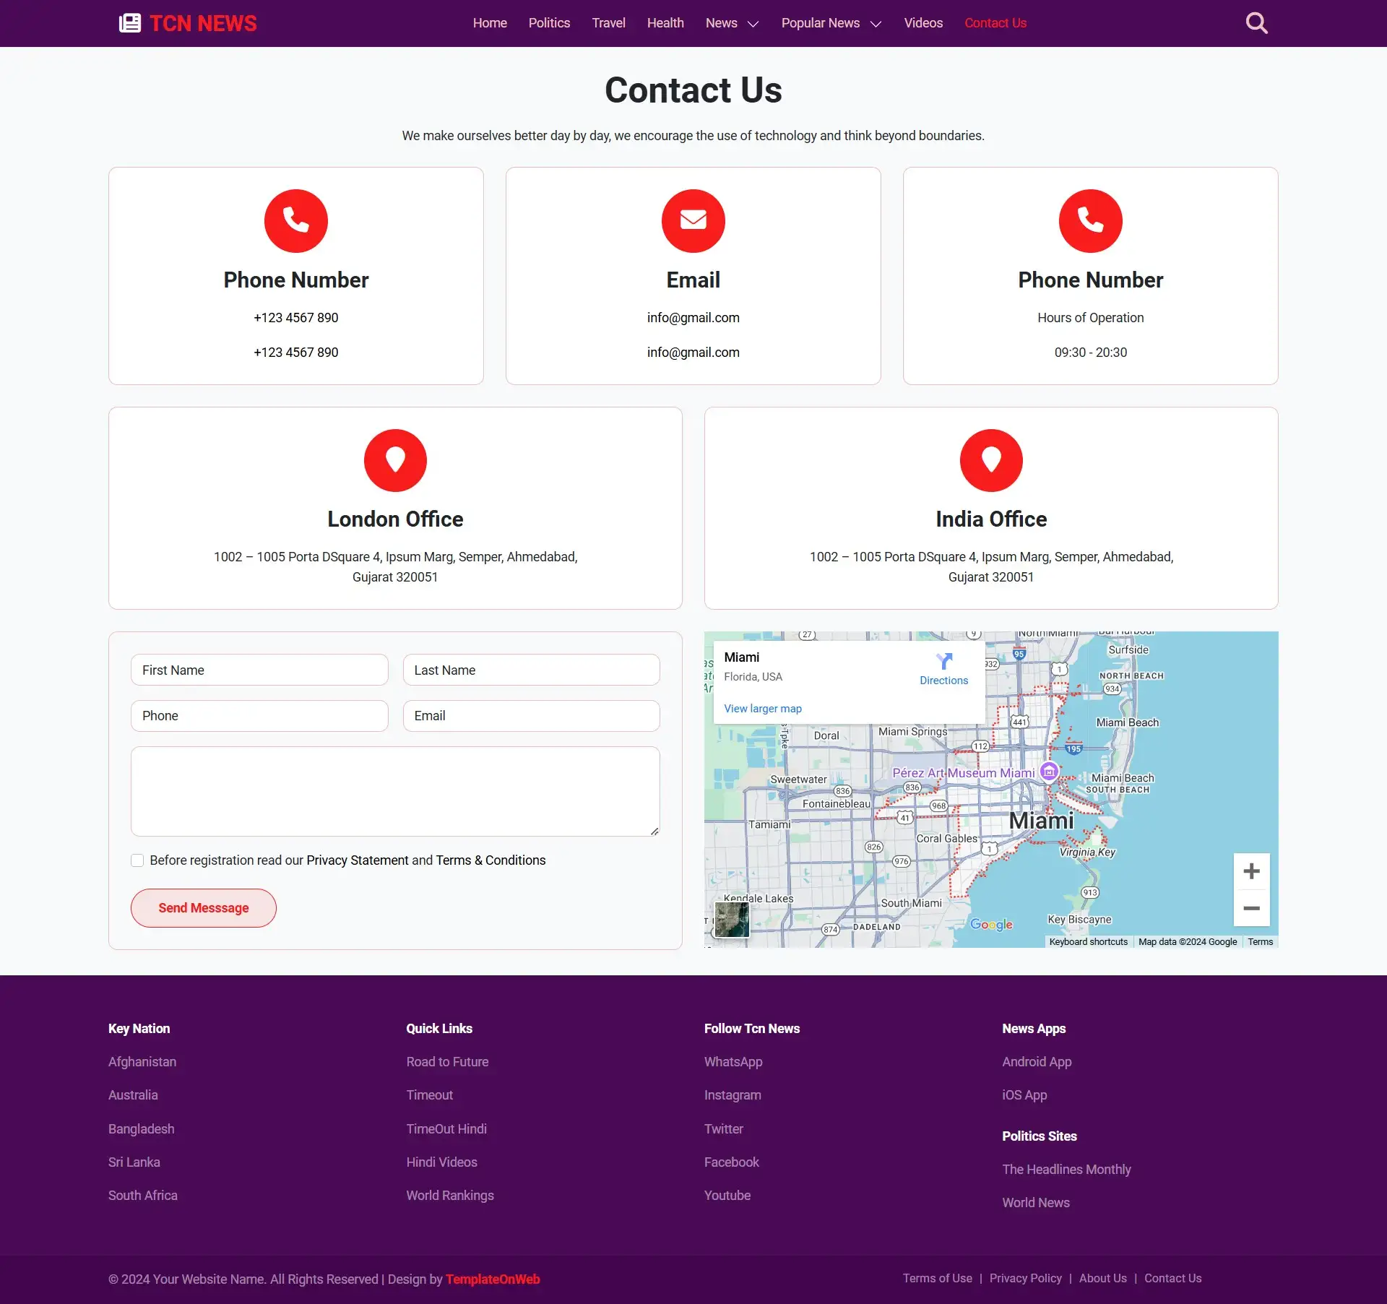1387x1304 pixels.
Task: Click the First Name input field
Action: pyautogui.click(x=259, y=670)
